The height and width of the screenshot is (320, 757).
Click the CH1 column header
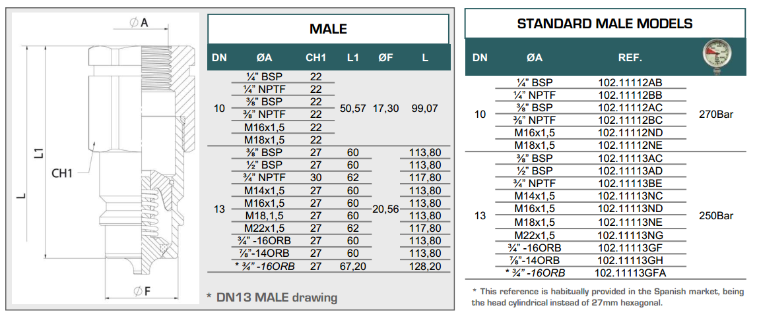[x=315, y=58]
